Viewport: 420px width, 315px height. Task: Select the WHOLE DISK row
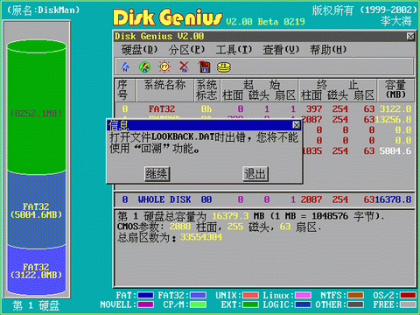(264, 199)
